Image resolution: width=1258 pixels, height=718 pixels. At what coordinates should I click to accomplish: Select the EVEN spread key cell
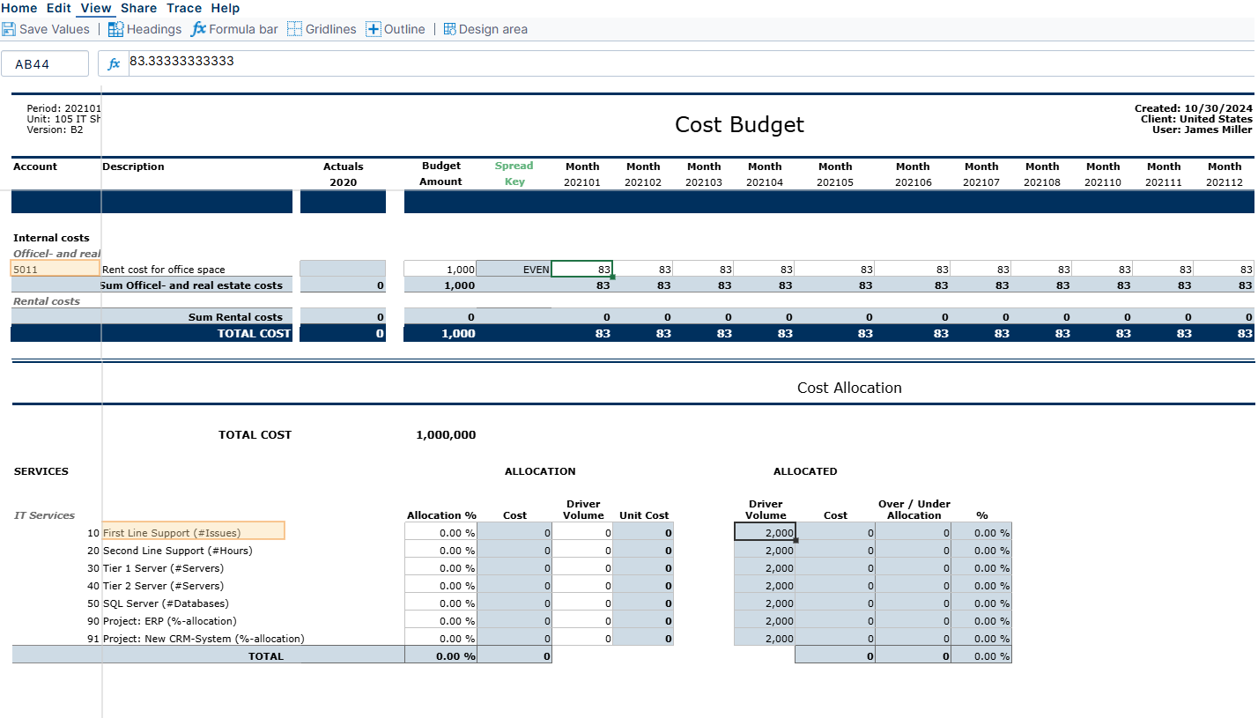[x=514, y=270]
